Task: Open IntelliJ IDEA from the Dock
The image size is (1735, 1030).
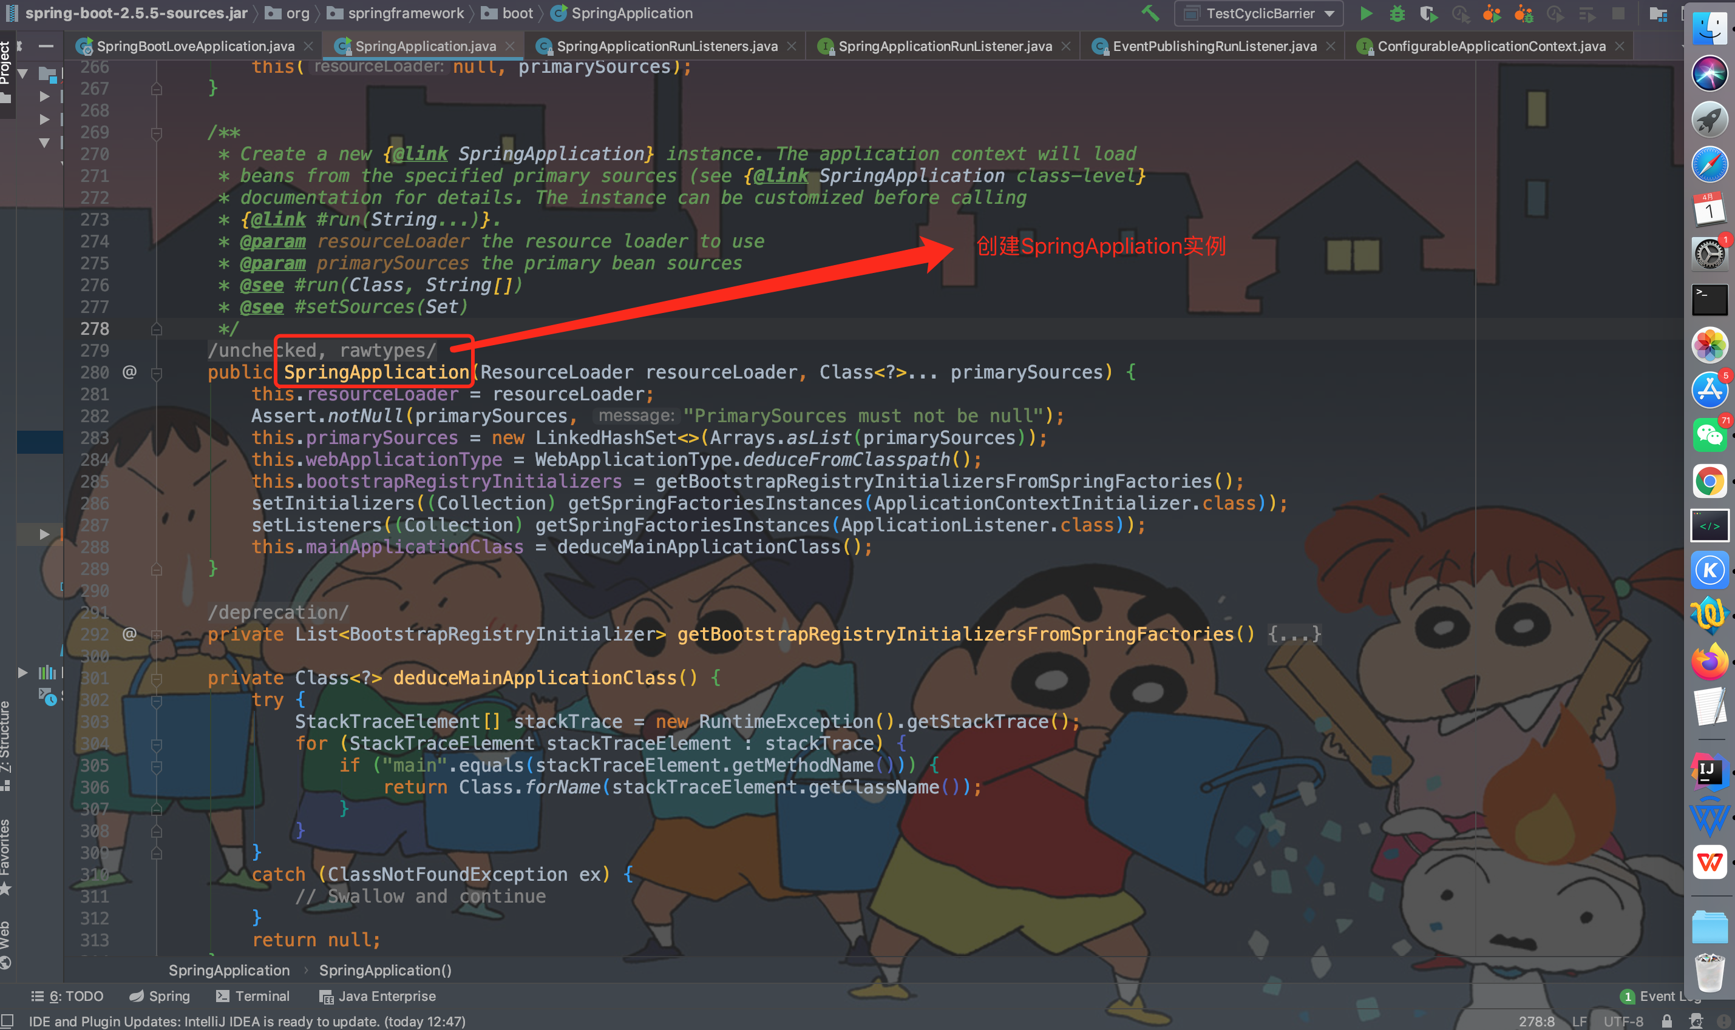Action: 1709,773
